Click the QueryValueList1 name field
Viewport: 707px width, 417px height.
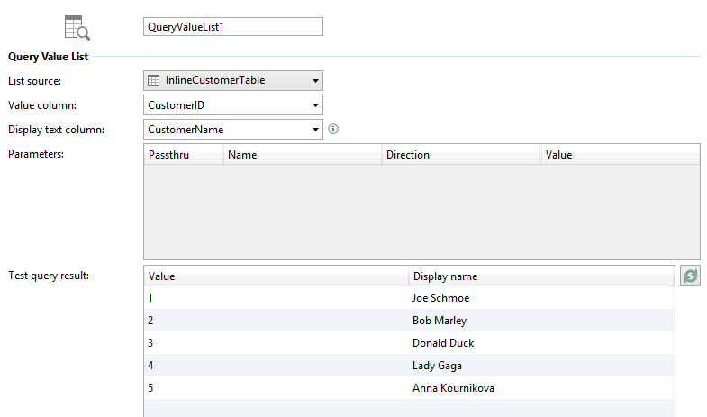[232, 27]
